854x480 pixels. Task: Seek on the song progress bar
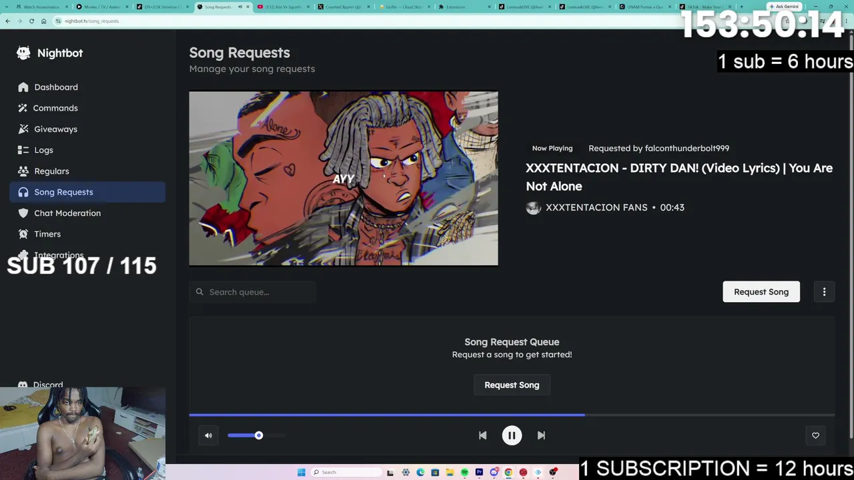(x=512, y=415)
